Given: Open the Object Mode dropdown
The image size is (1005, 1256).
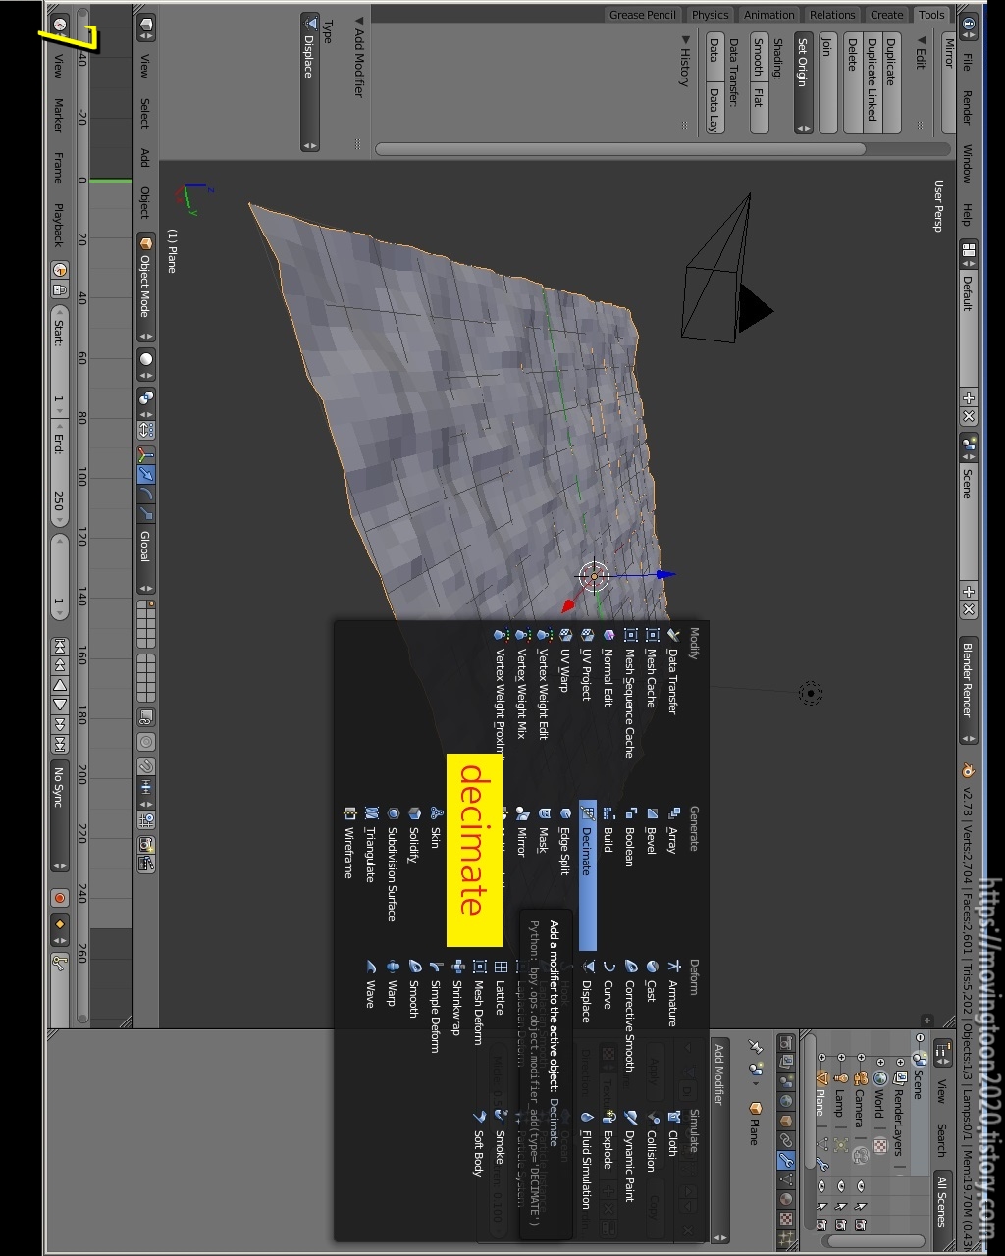Looking at the screenshot, I should [x=145, y=287].
